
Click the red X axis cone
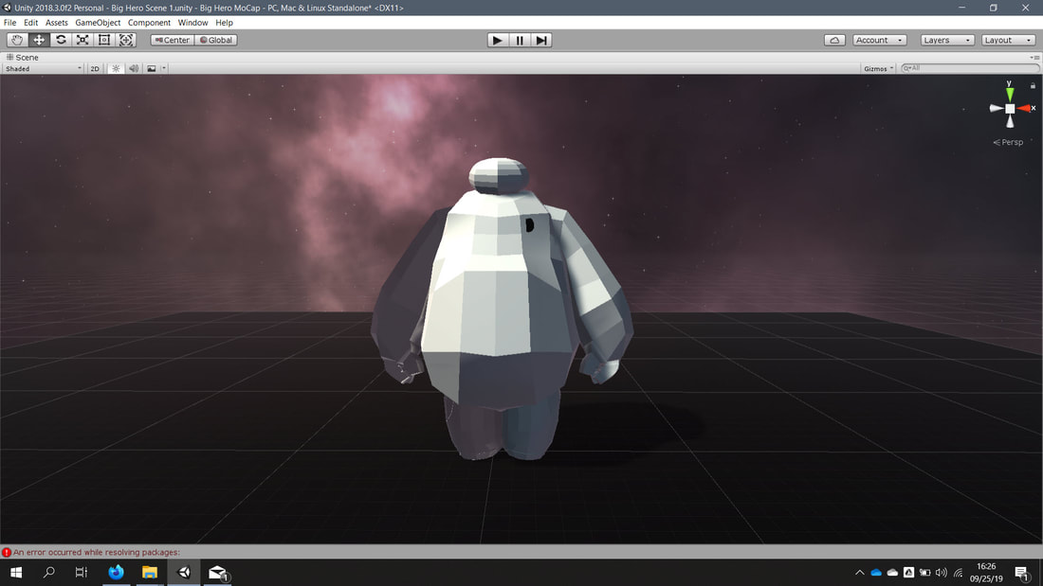(1024, 108)
